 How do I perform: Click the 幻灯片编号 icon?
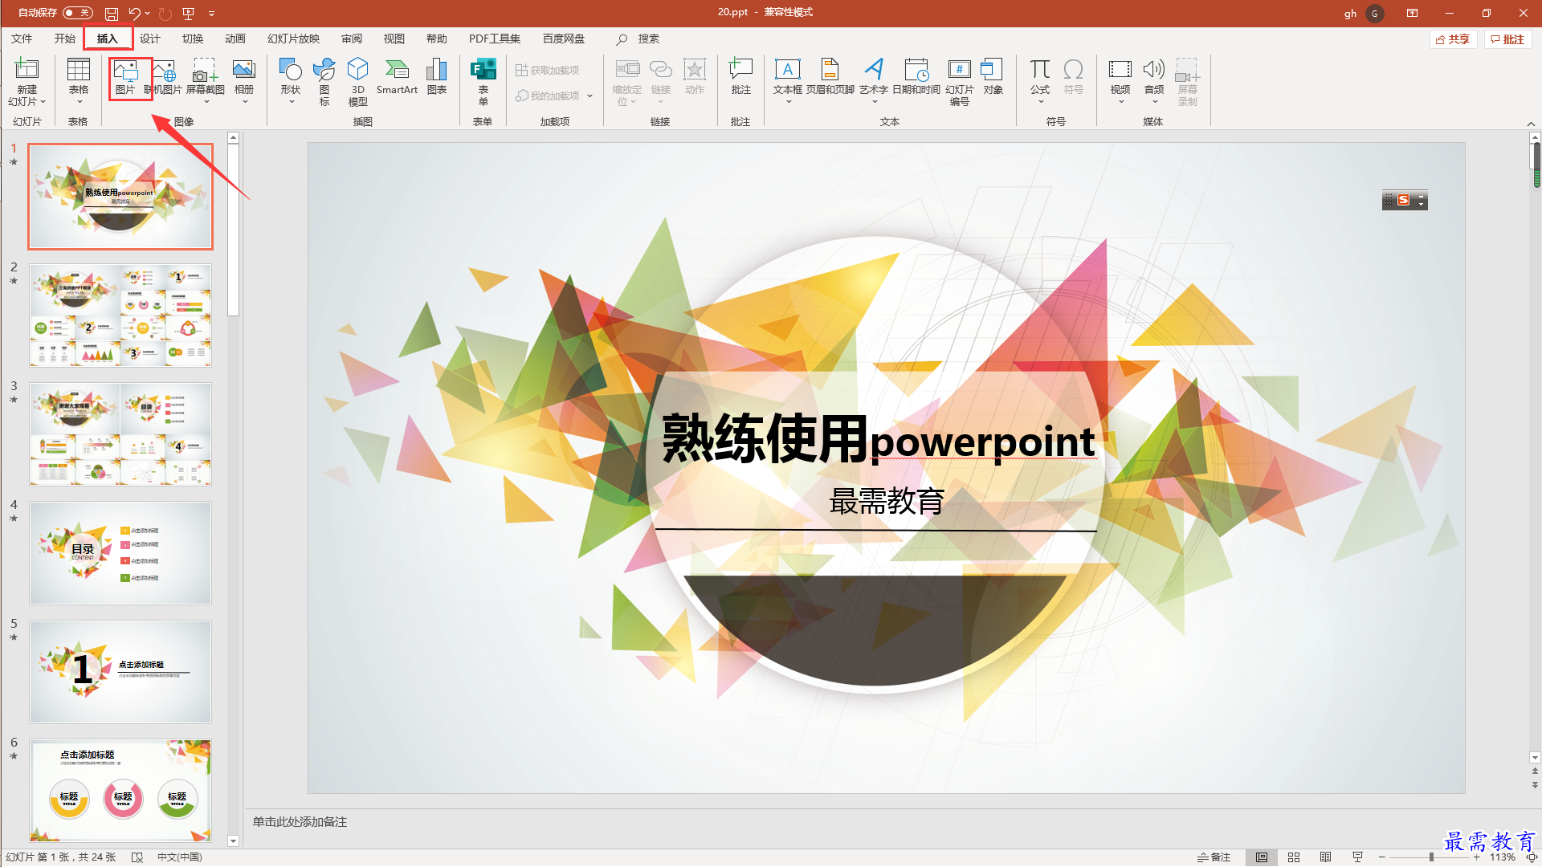click(960, 80)
